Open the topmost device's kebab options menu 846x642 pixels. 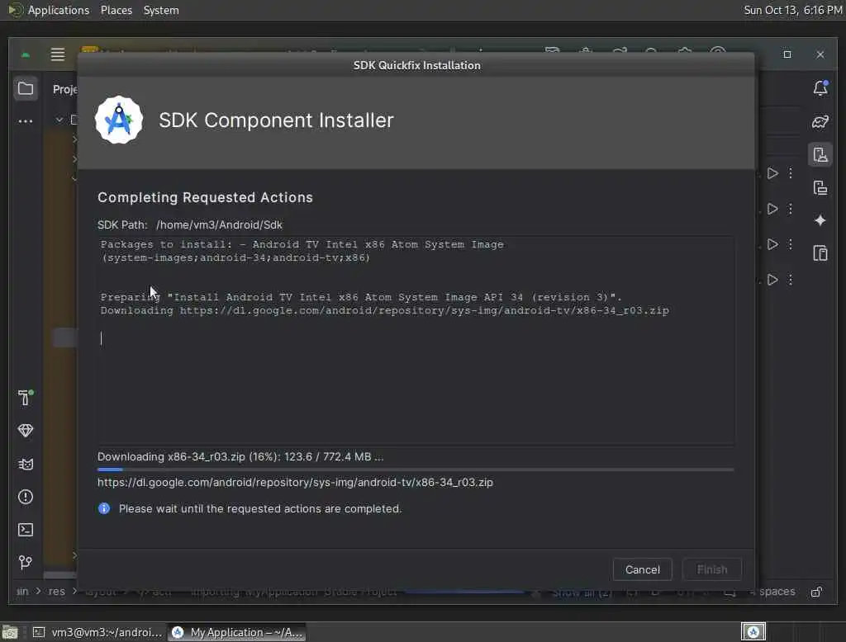click(791, 173)
